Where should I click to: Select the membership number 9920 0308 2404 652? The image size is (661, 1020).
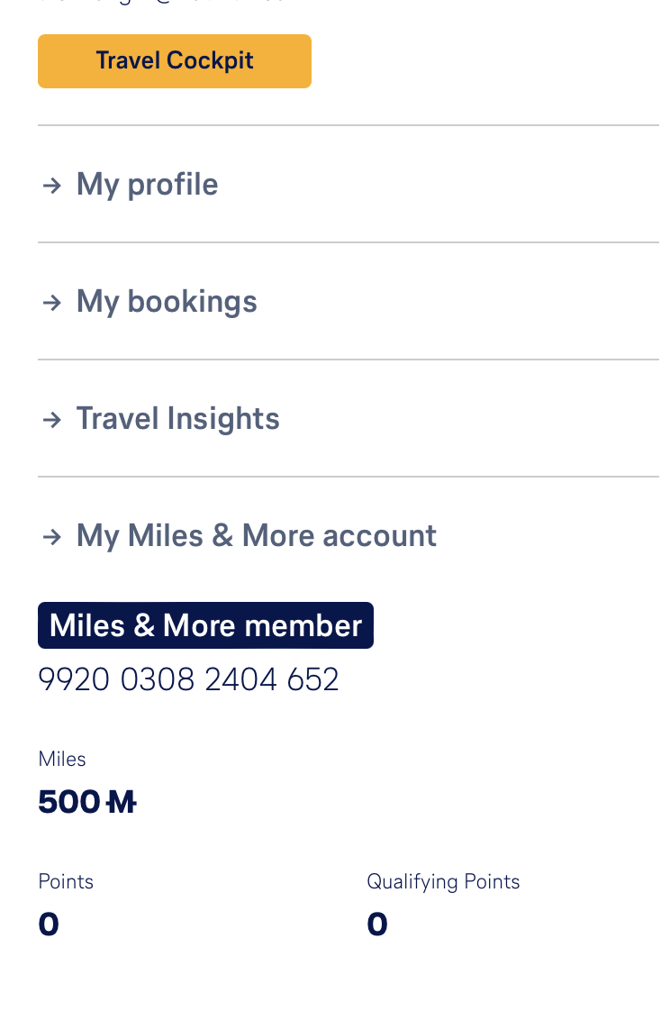pos(188,679)
